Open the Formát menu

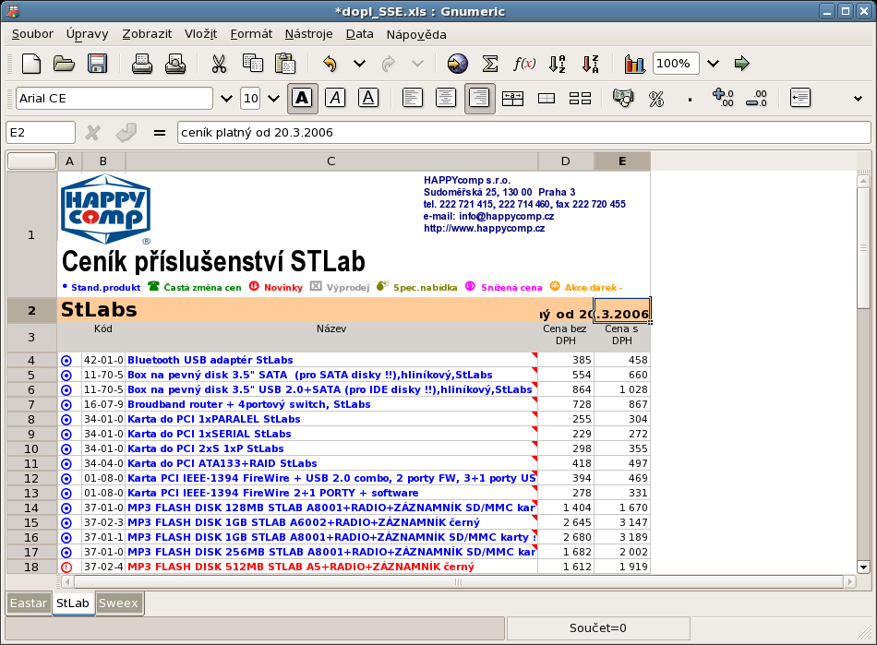251,34
